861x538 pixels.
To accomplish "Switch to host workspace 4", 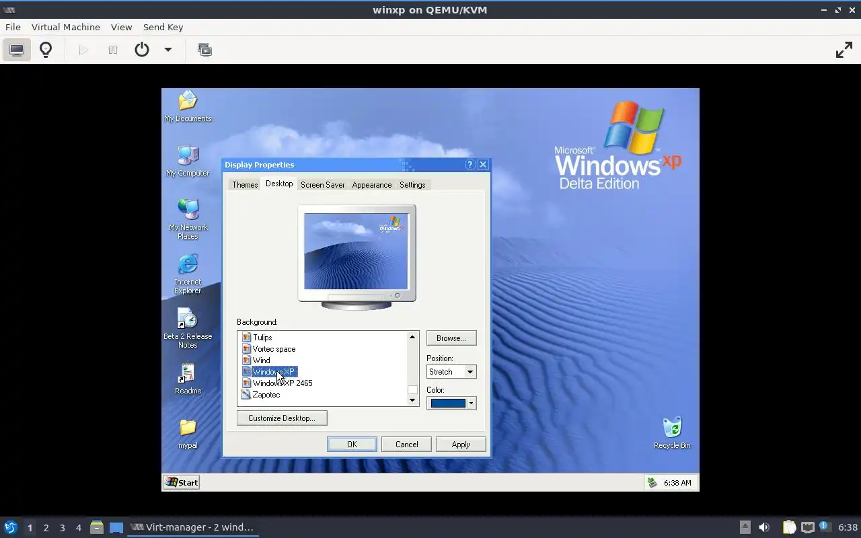I will [x=79, y=528].
